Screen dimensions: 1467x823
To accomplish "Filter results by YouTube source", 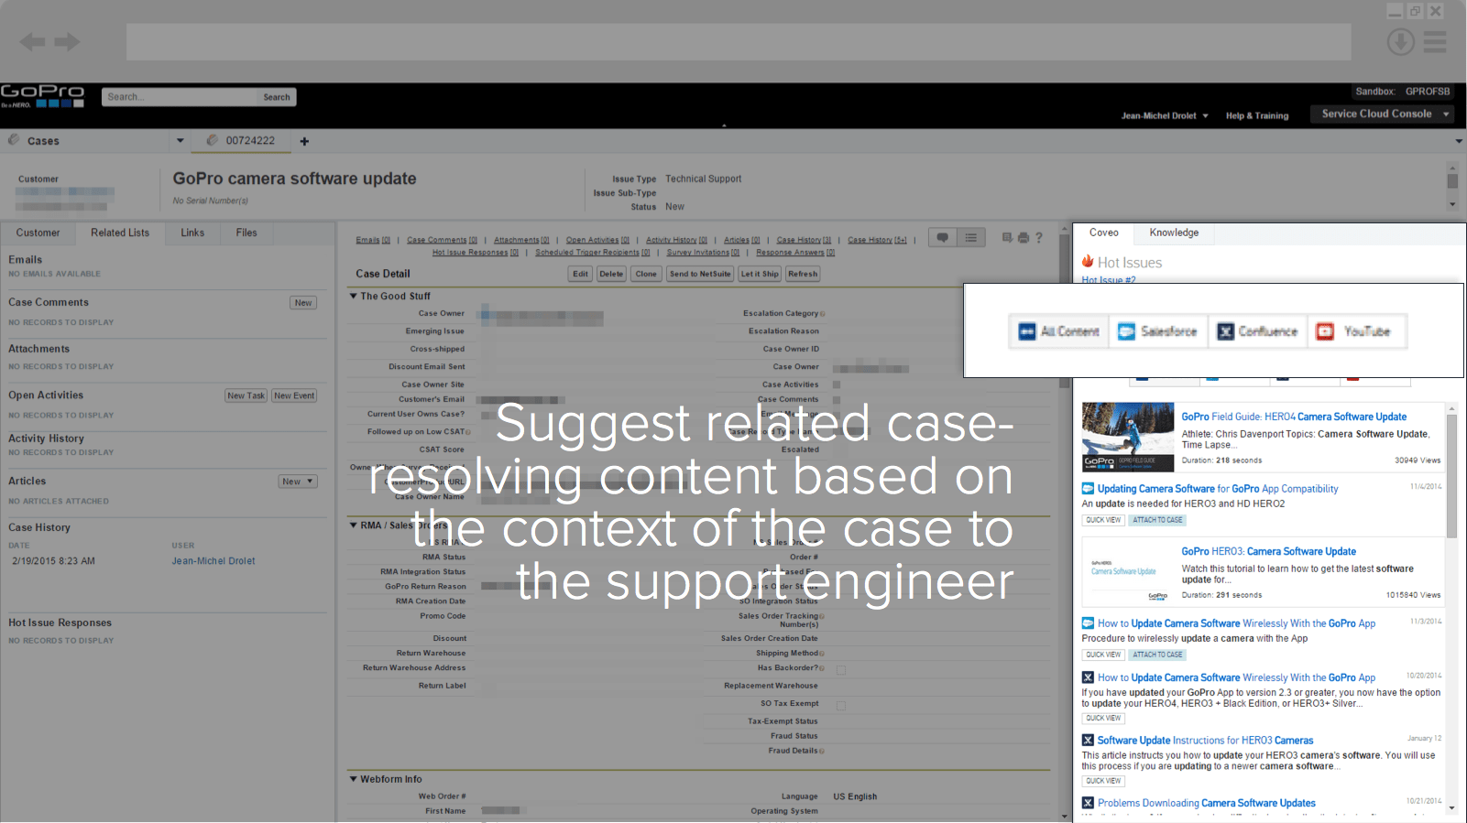I will [1356, 331].
